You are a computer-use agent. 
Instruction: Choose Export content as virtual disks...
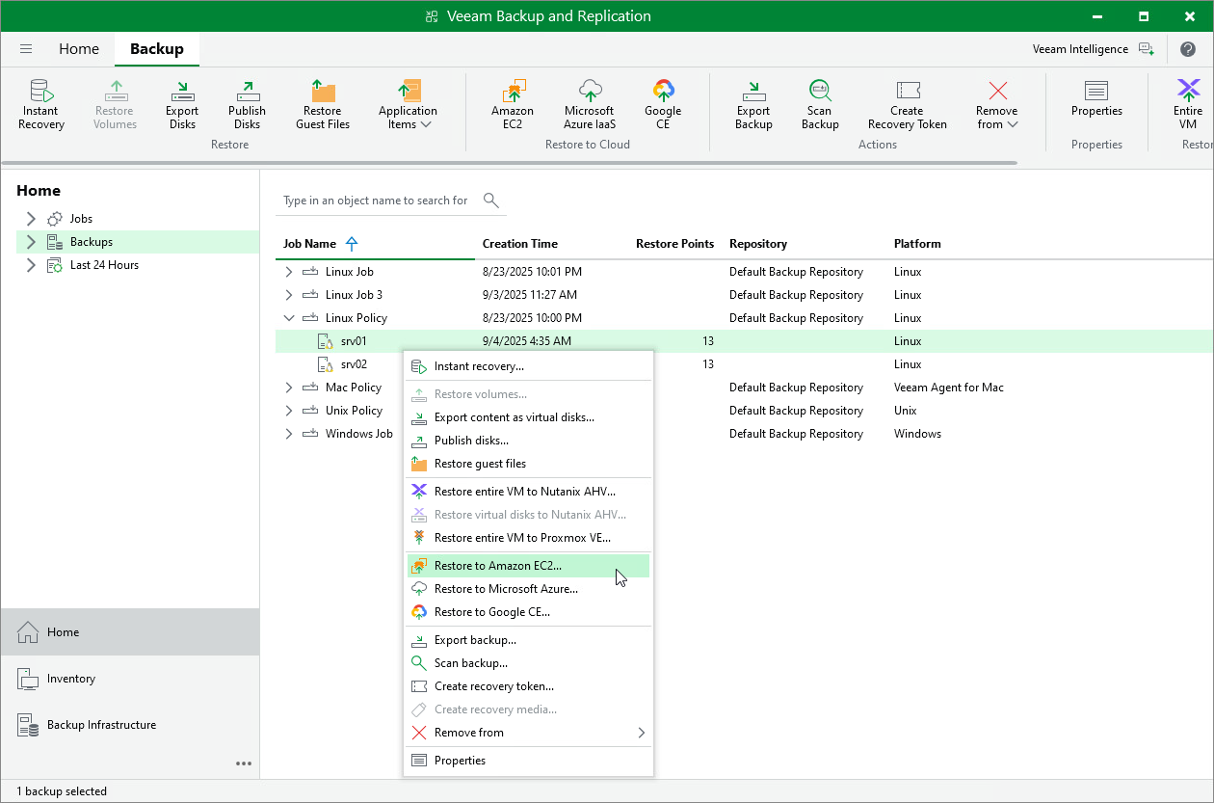click(528, 417)
